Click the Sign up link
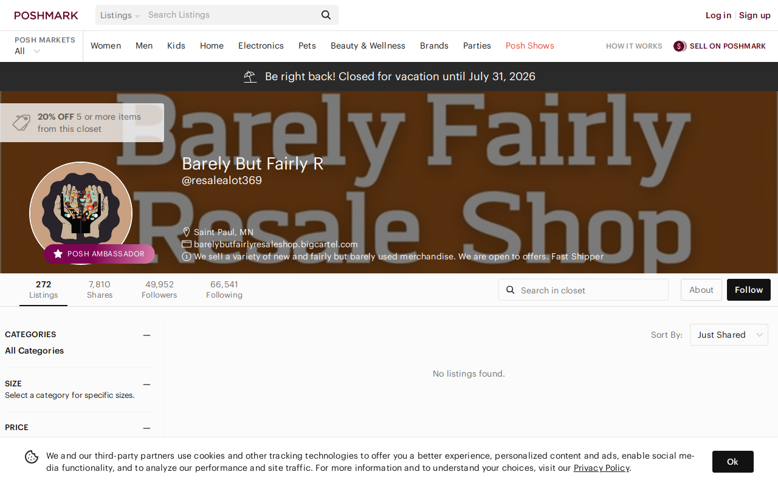The image size is (778, 486). [x=755, y=15]
